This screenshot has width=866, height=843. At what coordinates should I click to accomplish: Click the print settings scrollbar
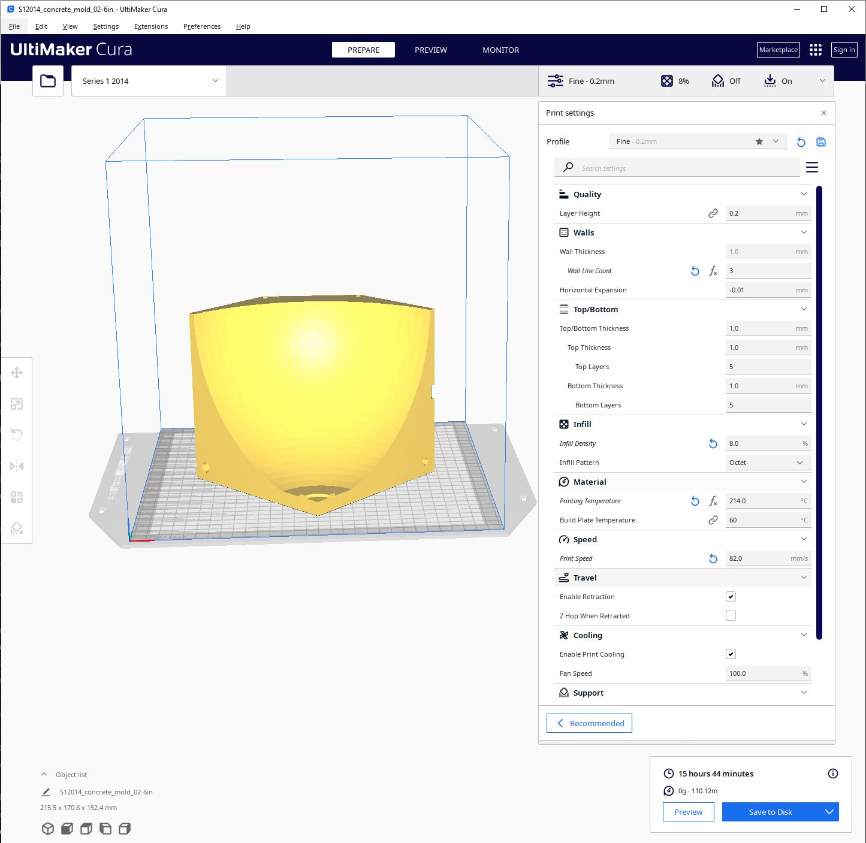(x=819, y=413)
